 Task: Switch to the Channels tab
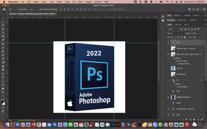[178, 25]
